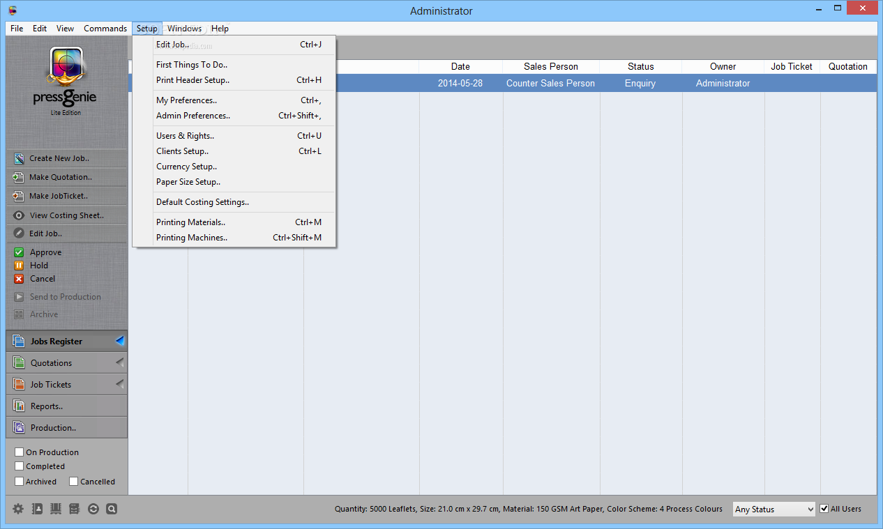Open the Help menu

tap(220, 29)
